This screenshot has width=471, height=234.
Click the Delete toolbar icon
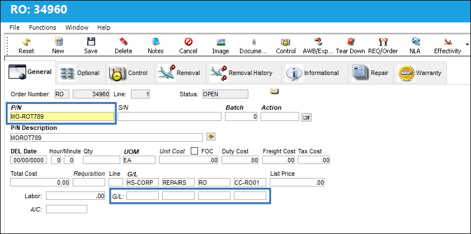tap(124, 41)
